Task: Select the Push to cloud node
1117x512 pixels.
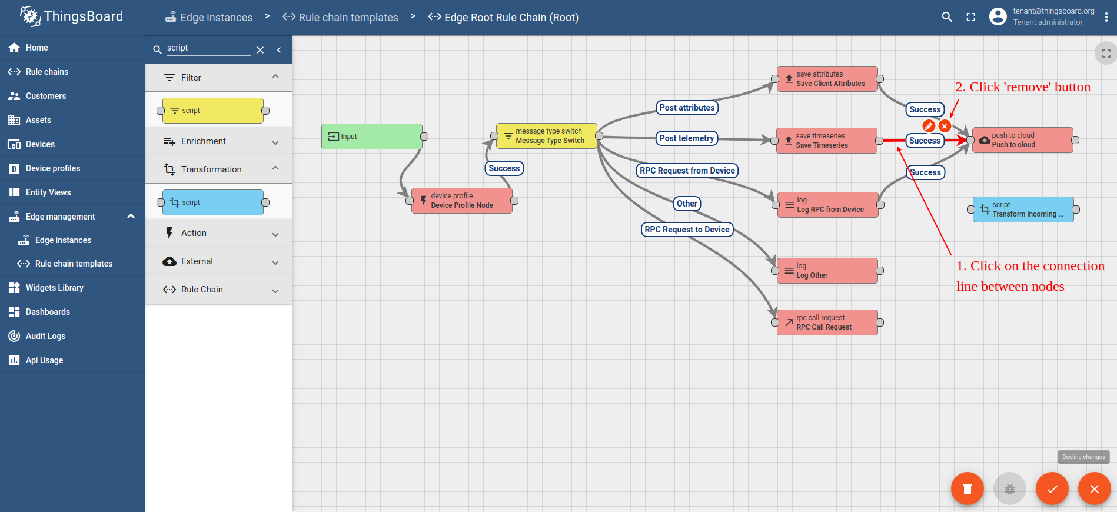Action: [x=1023, y=140]
